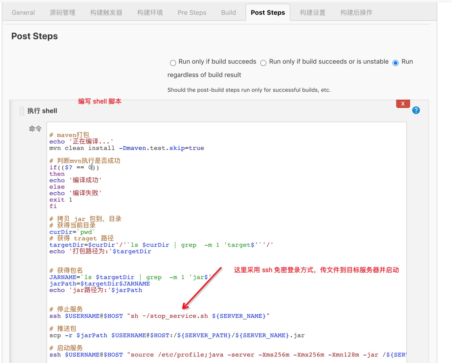Image resolution: width=452 pixels, height=363 pixels.
Task: Click the 'jarPath=$targetDir$JARNAME' line
Action: [x=100, y=284]
